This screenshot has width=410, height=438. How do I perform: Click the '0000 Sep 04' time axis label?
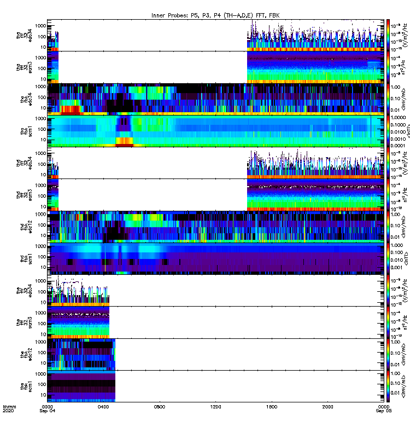pyautogui.click(x=48, y=408)
